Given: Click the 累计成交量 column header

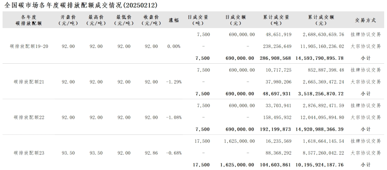Looking at the screenshot, I should coord(276,20).
